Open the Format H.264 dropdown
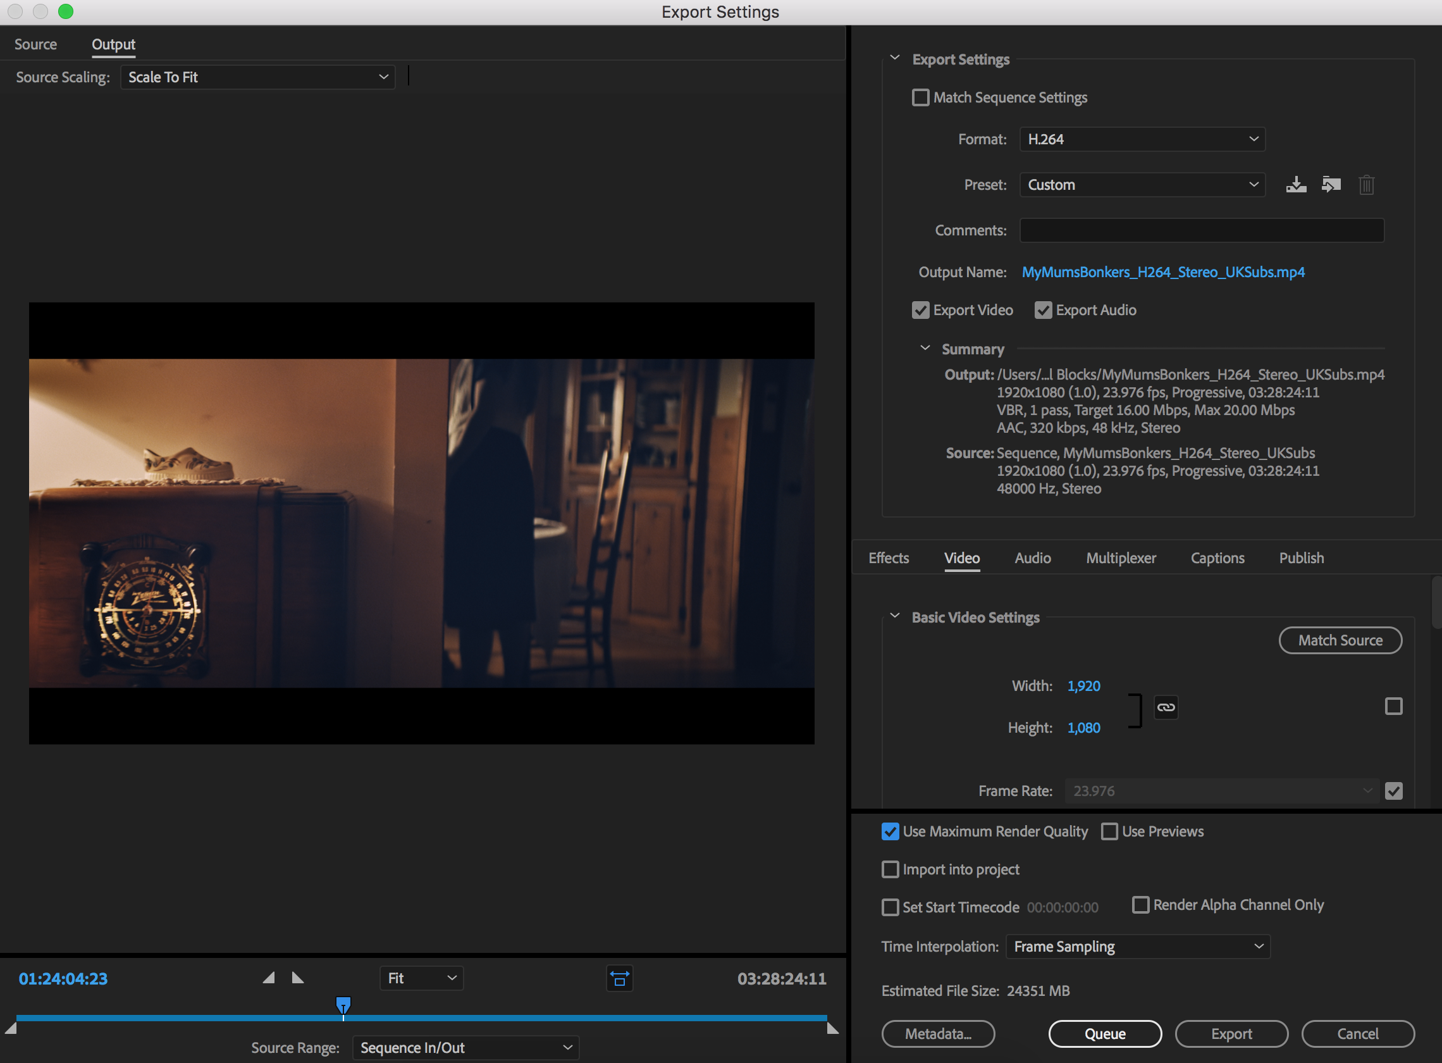 click(x=1142, y=139)
